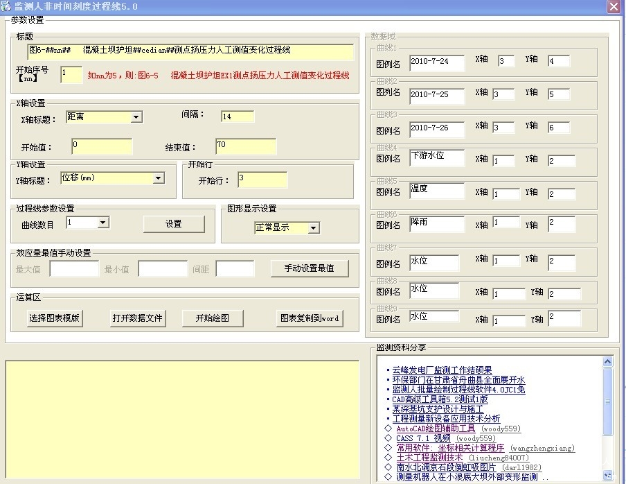Image resolution: width=626 pixels, height=484 pixels.
Task: Click the large yellow output area
Action: click(182, 420)
